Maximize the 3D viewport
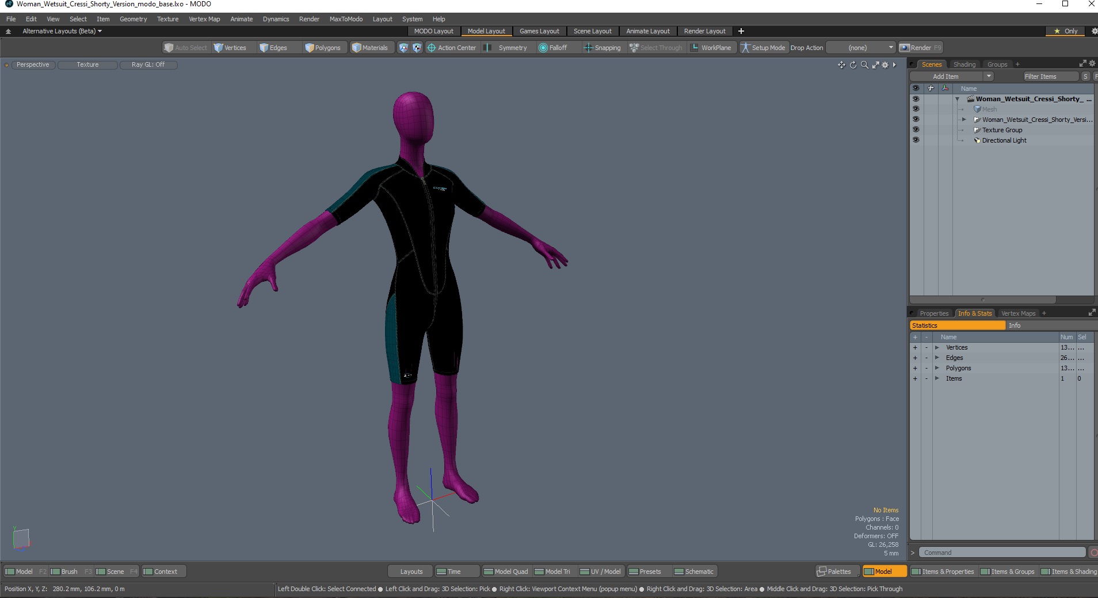1098x598 pixels. pyautogui.click(x=875, y=65)
